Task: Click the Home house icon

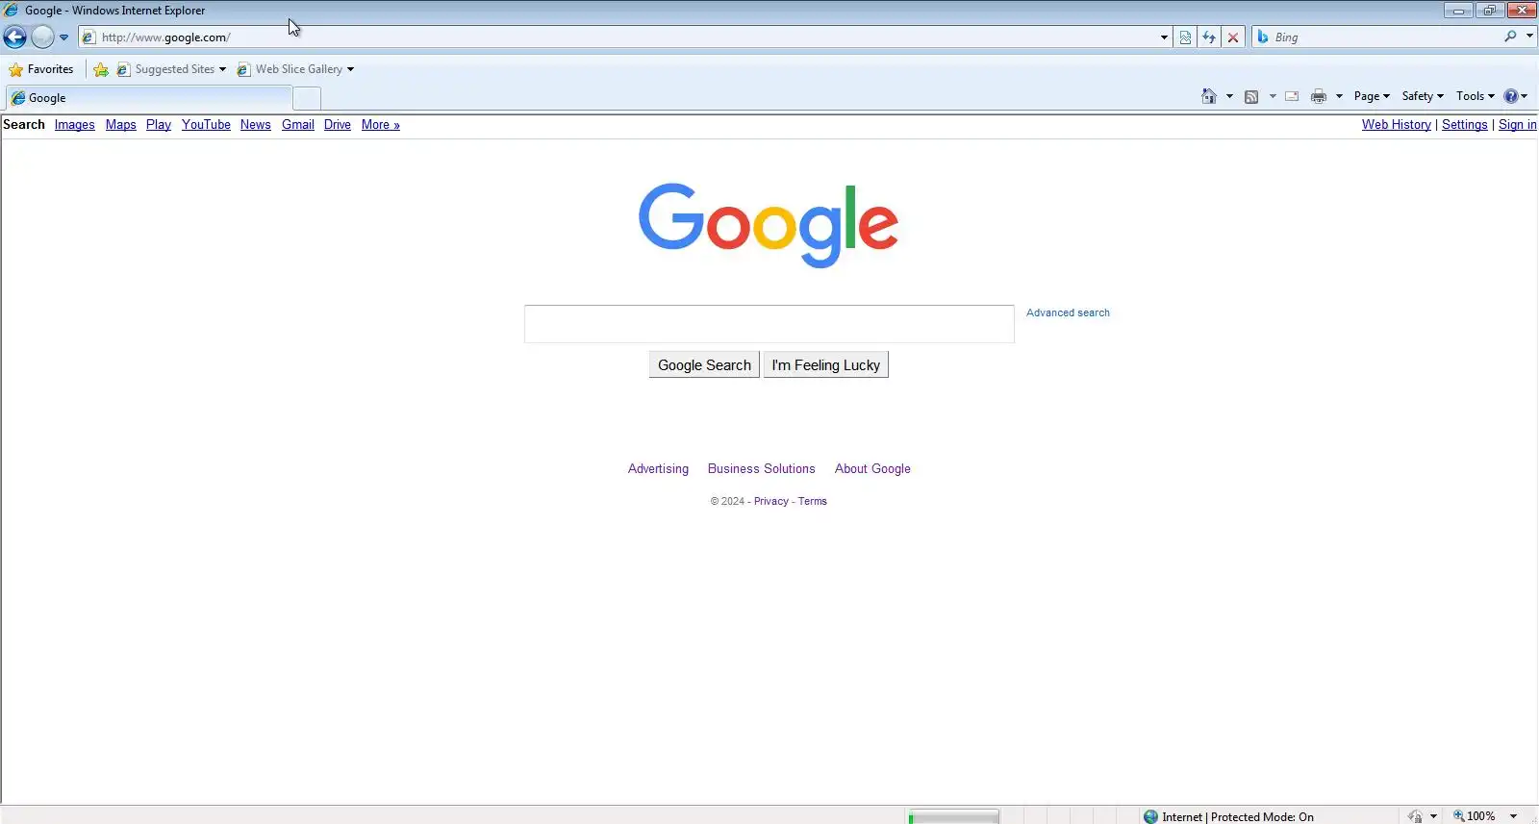Action: point(1209,96)
